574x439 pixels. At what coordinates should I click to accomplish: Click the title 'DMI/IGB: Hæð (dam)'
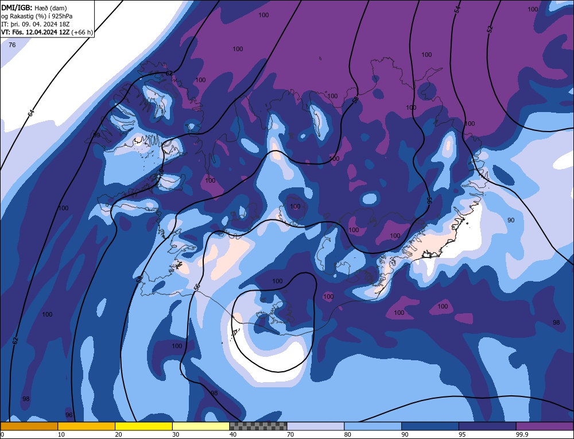coord(34,7)
